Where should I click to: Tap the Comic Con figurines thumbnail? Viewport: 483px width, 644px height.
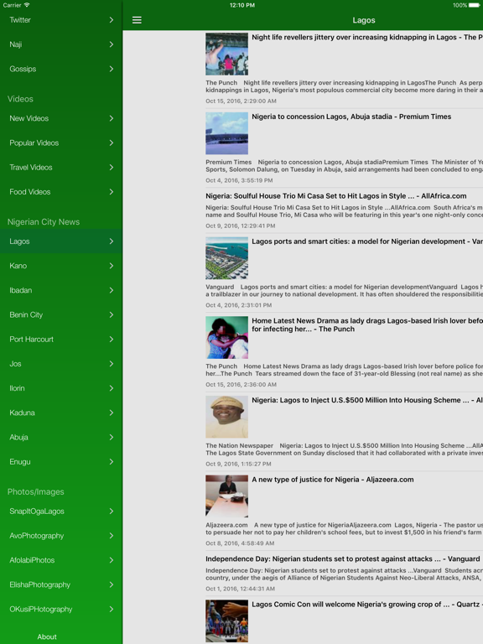tap(226, 621)
